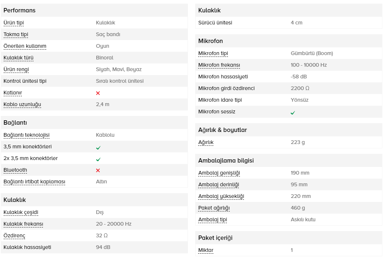
Task: Click the red X next to Katlanır
Action: point(98,93)
